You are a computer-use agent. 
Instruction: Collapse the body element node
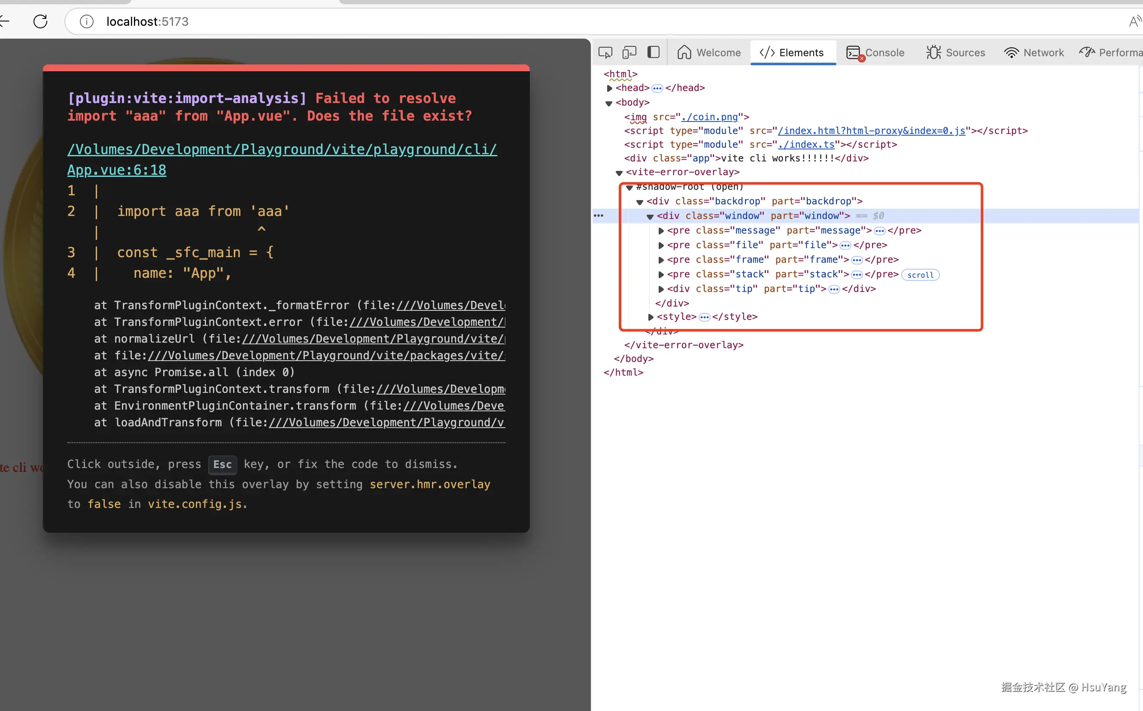(x=609, y=103)
